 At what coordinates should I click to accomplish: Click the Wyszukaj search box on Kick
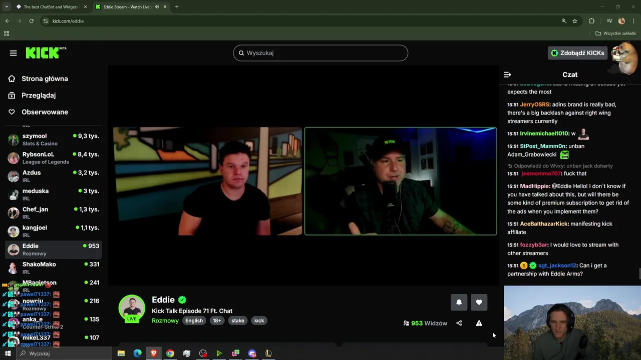tap(320, 53)
